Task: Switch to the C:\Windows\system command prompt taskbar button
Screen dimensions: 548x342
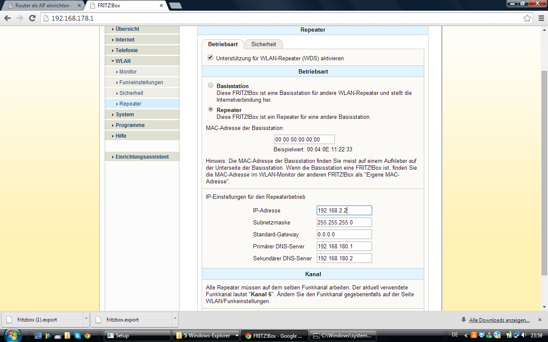Action: click(343, 336)
